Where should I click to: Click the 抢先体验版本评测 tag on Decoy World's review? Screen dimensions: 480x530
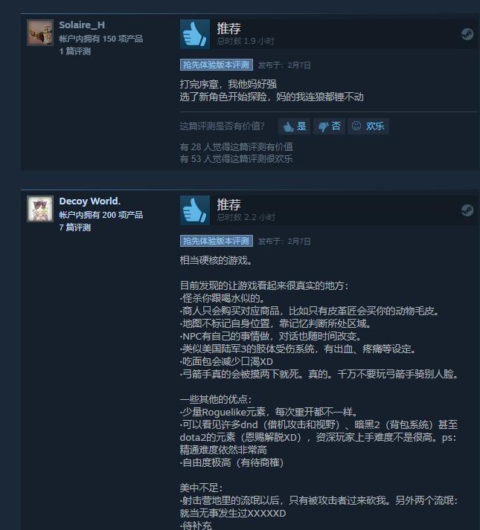pos(217,241)
